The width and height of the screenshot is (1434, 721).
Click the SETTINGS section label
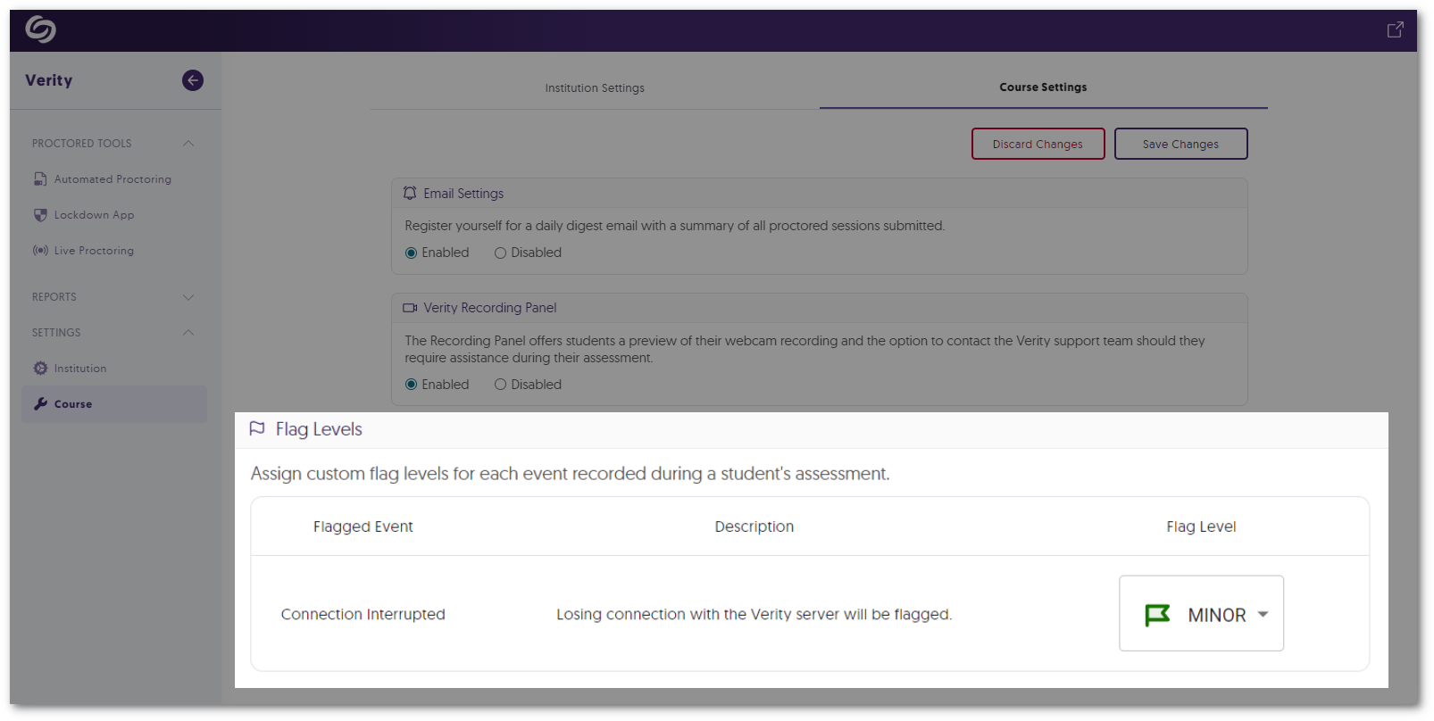[x=56, y=333]
